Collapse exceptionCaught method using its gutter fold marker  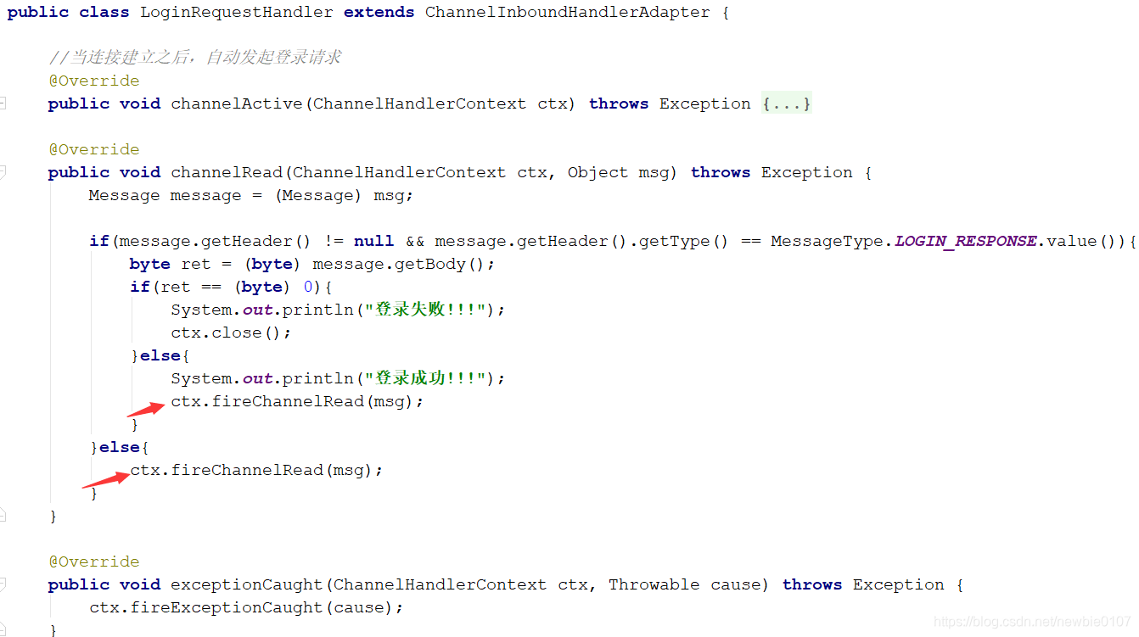(3, 584)
